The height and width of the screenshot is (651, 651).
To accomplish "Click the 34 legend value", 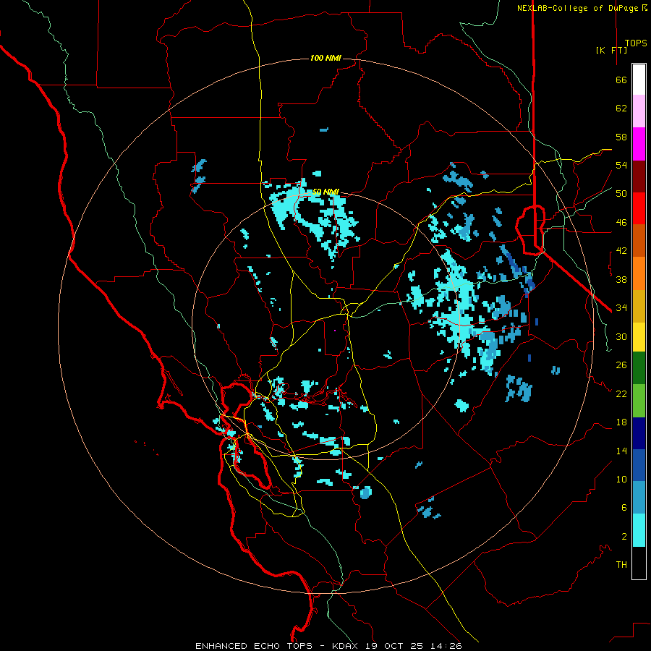I will point(621,307).
